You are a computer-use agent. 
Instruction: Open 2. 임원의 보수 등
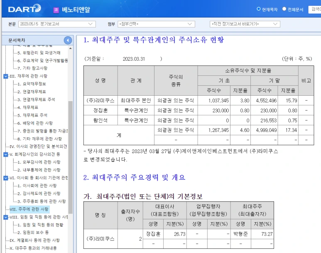33,233
